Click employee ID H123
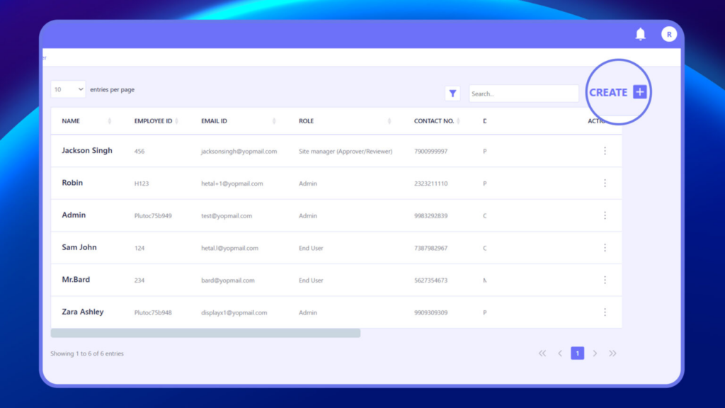This screenshot has height=408, width=725. point(142,183)
